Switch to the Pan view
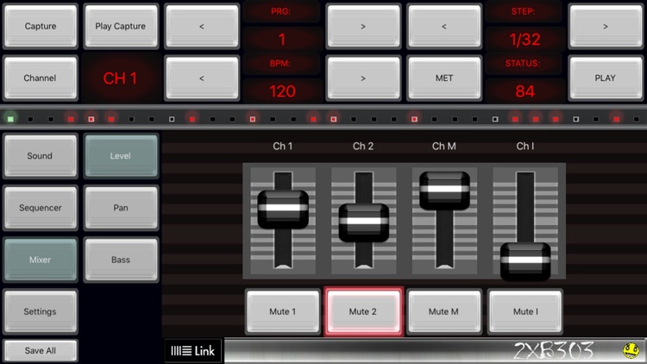Screen dimensions: 647x364 coord(121,208)
